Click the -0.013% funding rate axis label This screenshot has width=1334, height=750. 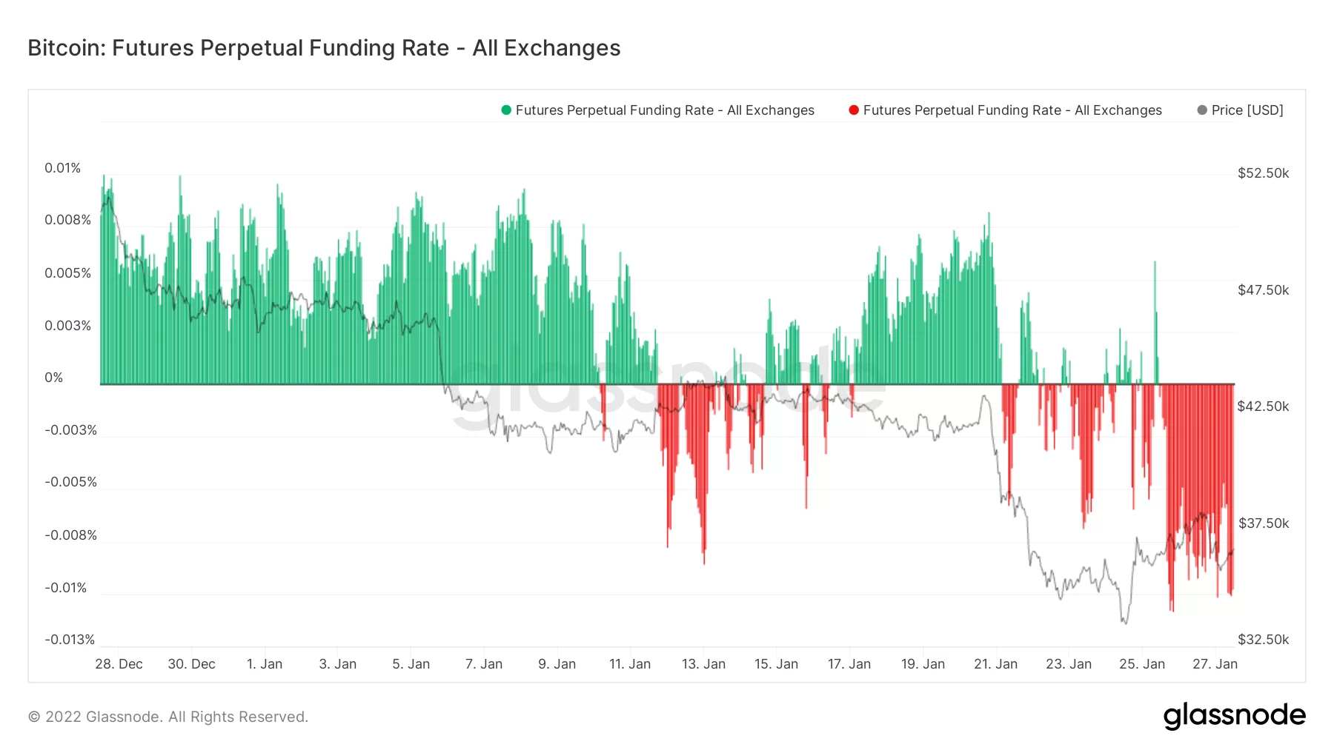click(x=70, y=640)
